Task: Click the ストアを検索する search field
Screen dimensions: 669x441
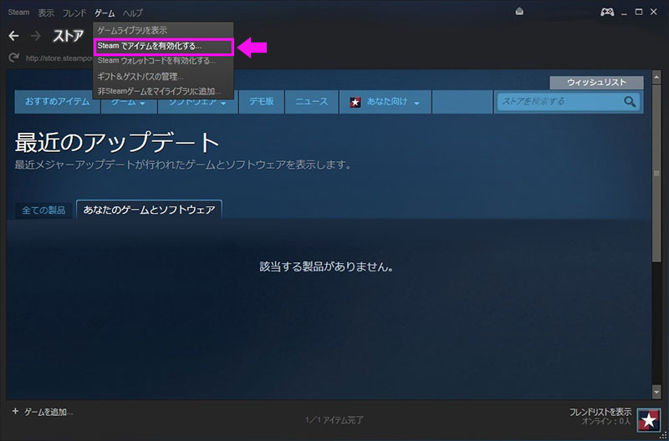Action: 559,102
